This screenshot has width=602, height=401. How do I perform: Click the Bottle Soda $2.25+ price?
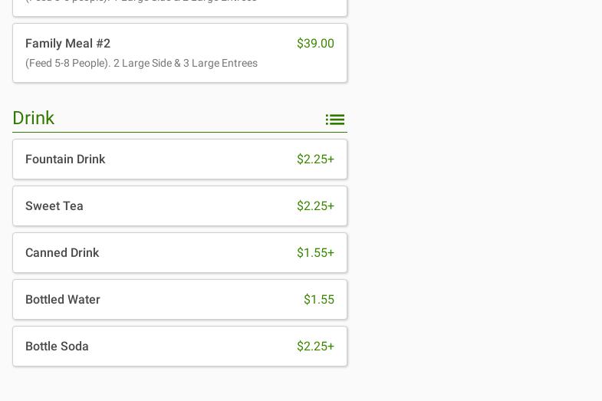coord(315,347)
